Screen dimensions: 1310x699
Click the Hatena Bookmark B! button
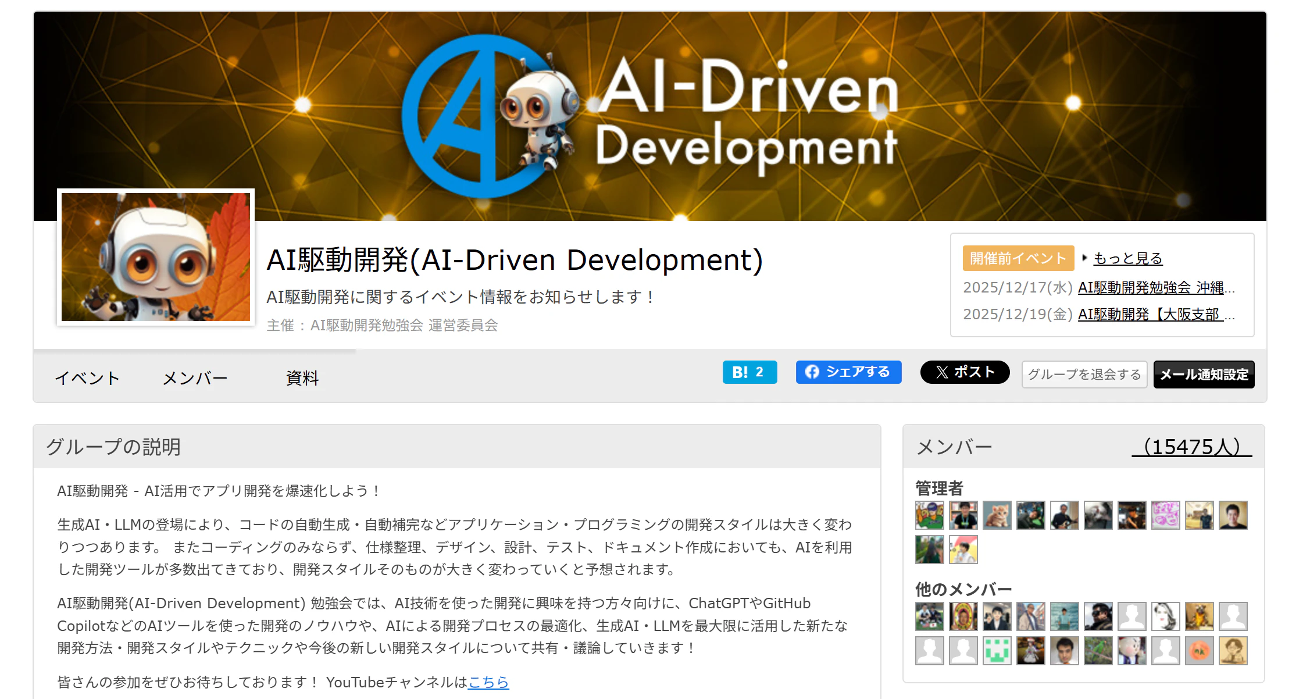pos(749,372)
